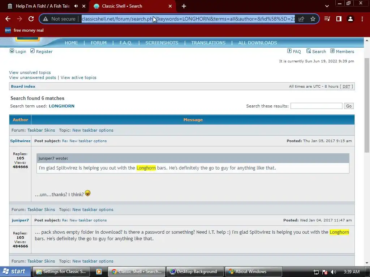Click the network tray icon
Viewport: 370px width, 277px height.
(316, 272)
